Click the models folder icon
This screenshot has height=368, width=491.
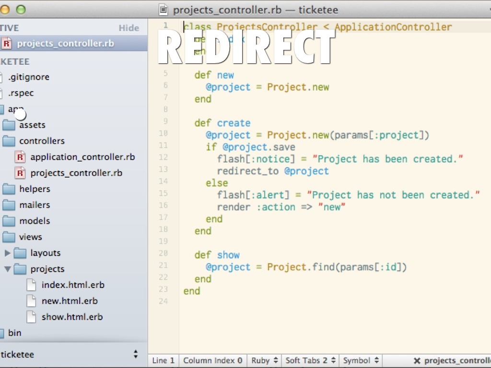point(9,221)
